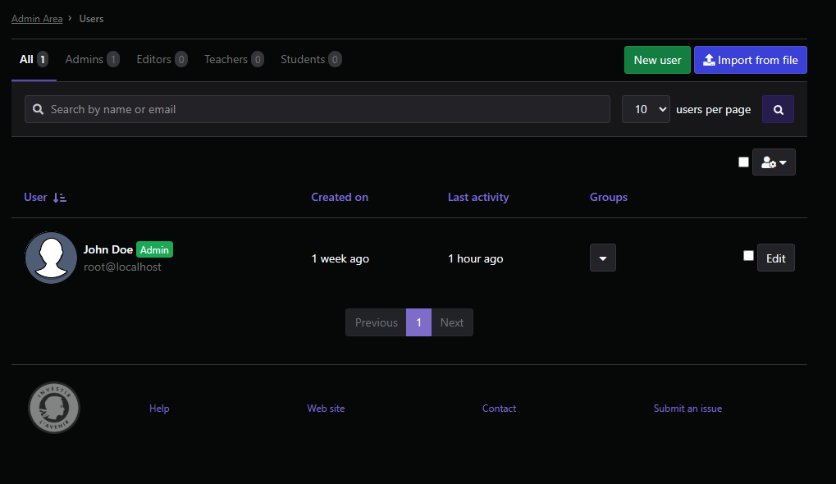Open the Submit an issue link
The image size is (836, 484).
[688, 409]
